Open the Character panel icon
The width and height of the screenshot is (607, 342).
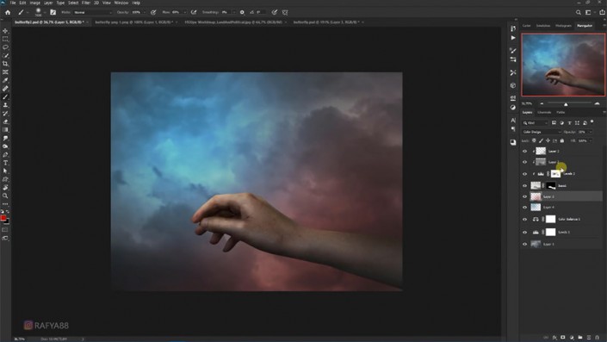click(513, 121)
